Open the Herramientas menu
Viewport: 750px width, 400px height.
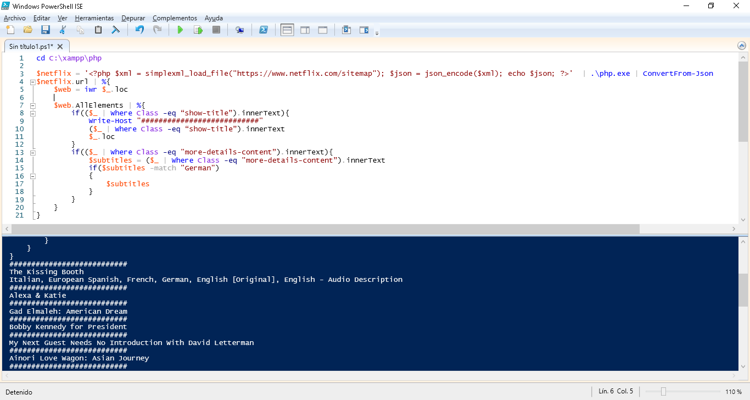[94, 18]
